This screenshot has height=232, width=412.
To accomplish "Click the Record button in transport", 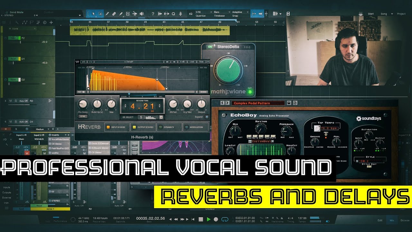I will click(216, 219).
